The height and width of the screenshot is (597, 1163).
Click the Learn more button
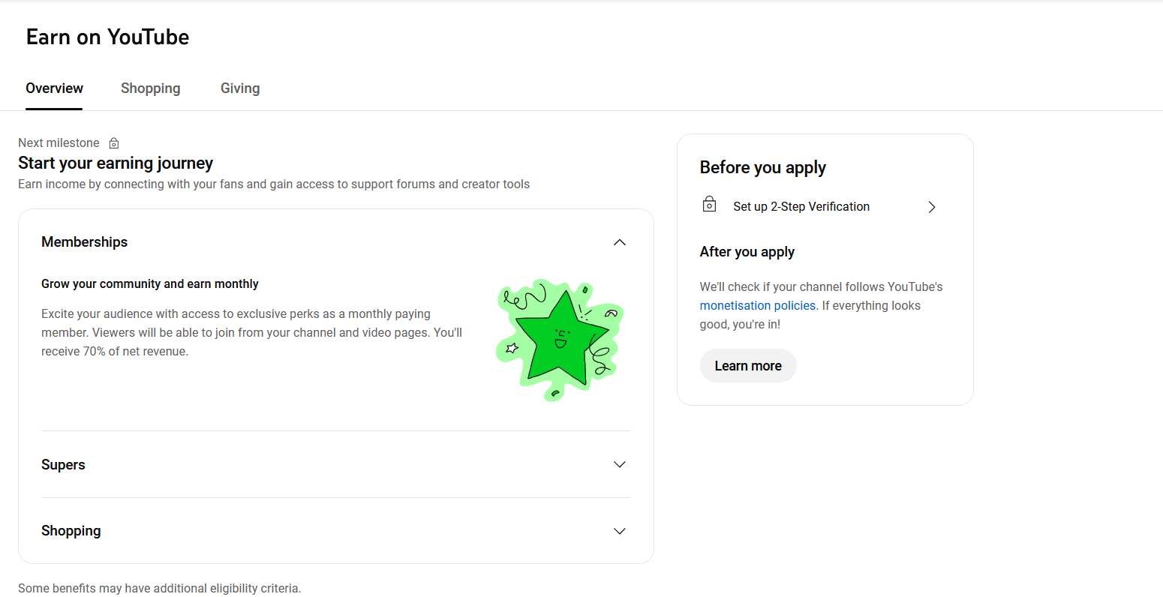pyautogui.click(x=748, y=366)
